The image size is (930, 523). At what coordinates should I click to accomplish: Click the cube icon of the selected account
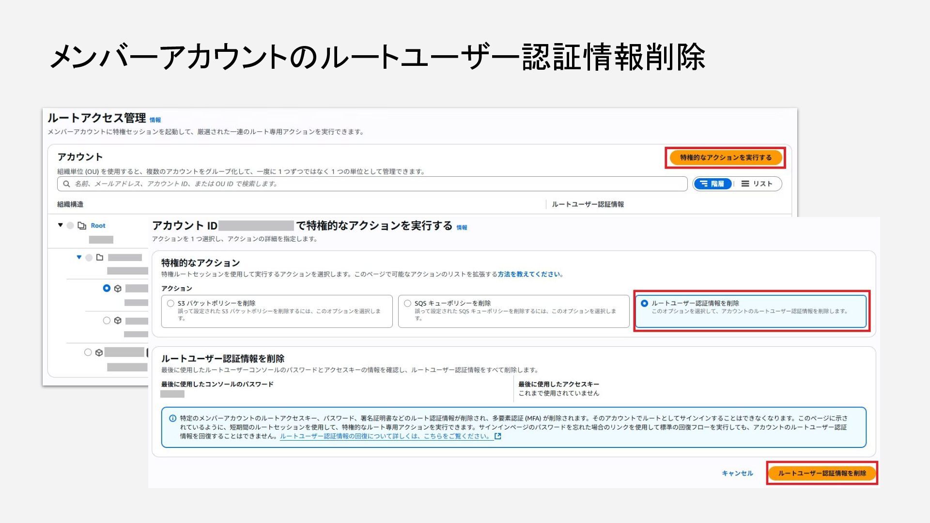coord(118,289)
